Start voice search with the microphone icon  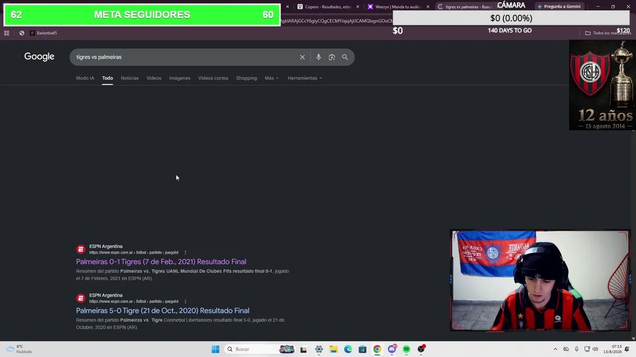(x=318, y=57)
